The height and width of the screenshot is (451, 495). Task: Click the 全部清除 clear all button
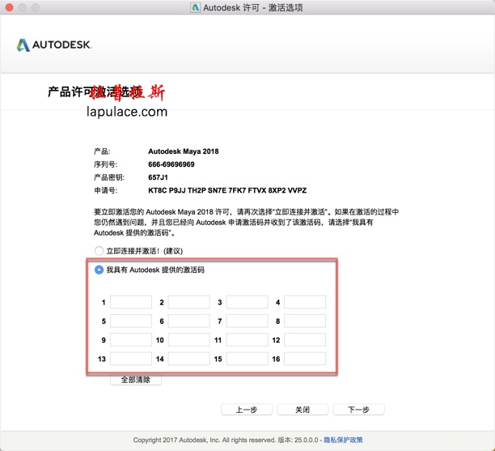[x=136, y=380]
